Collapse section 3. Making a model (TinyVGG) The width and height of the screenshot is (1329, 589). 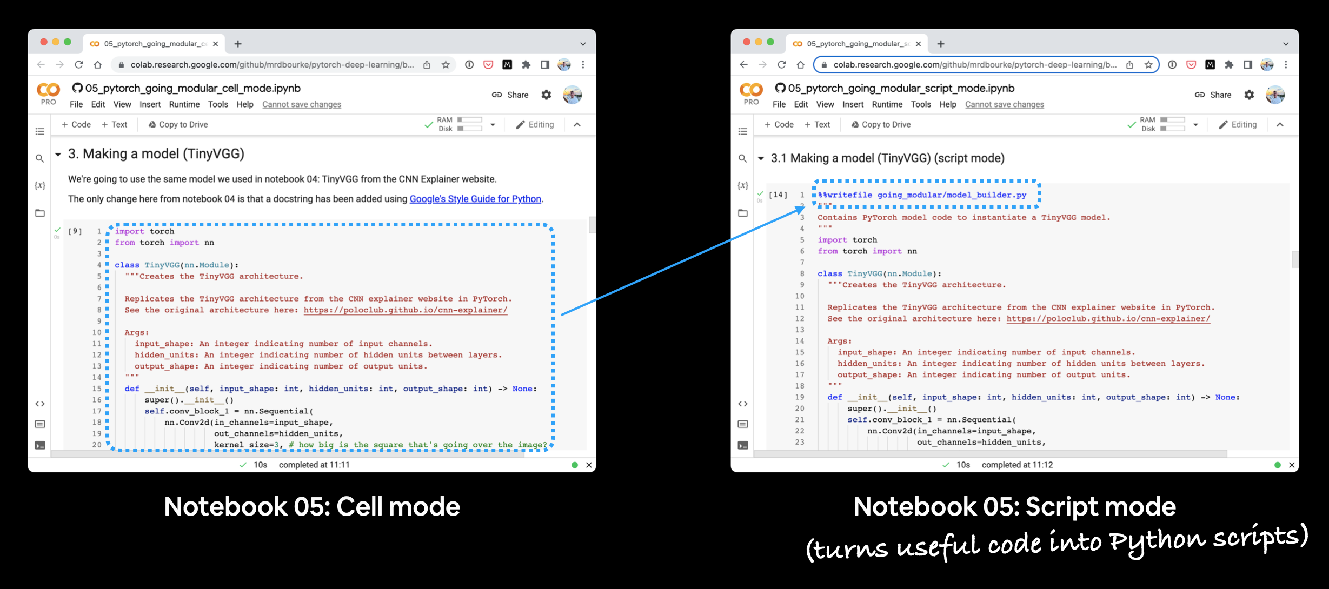(58, 155)
